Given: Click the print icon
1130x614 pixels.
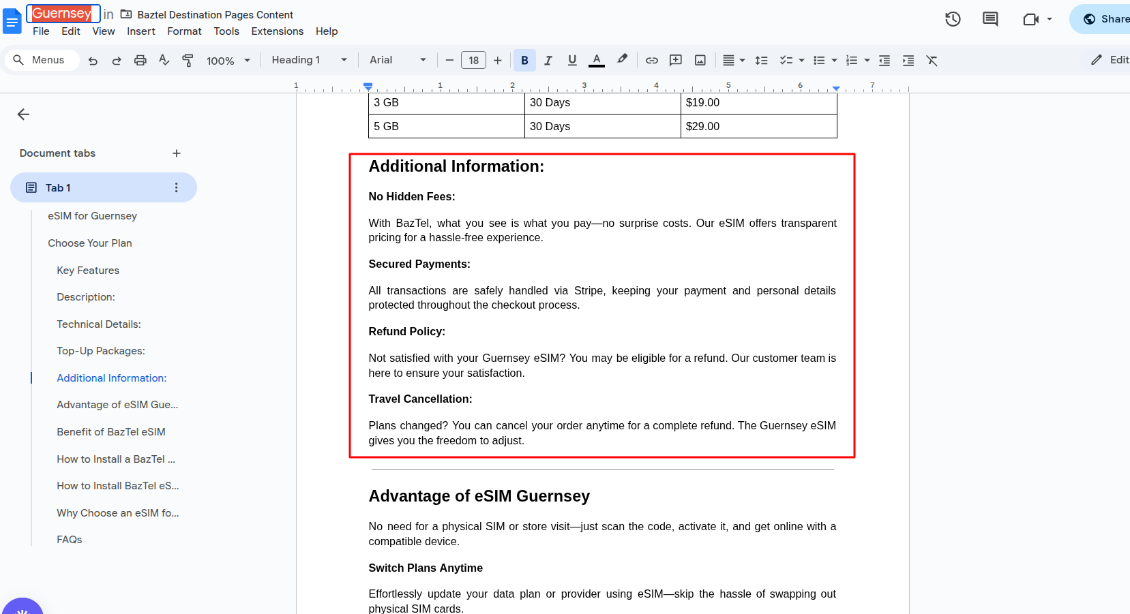Looking at the screenshot, I should [x=140, y=61].
